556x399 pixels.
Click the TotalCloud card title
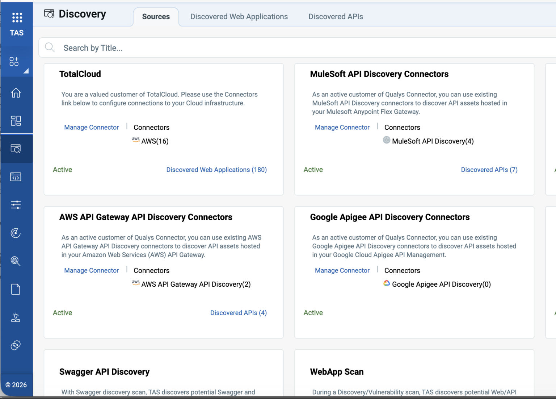click(x=80, y=74)
